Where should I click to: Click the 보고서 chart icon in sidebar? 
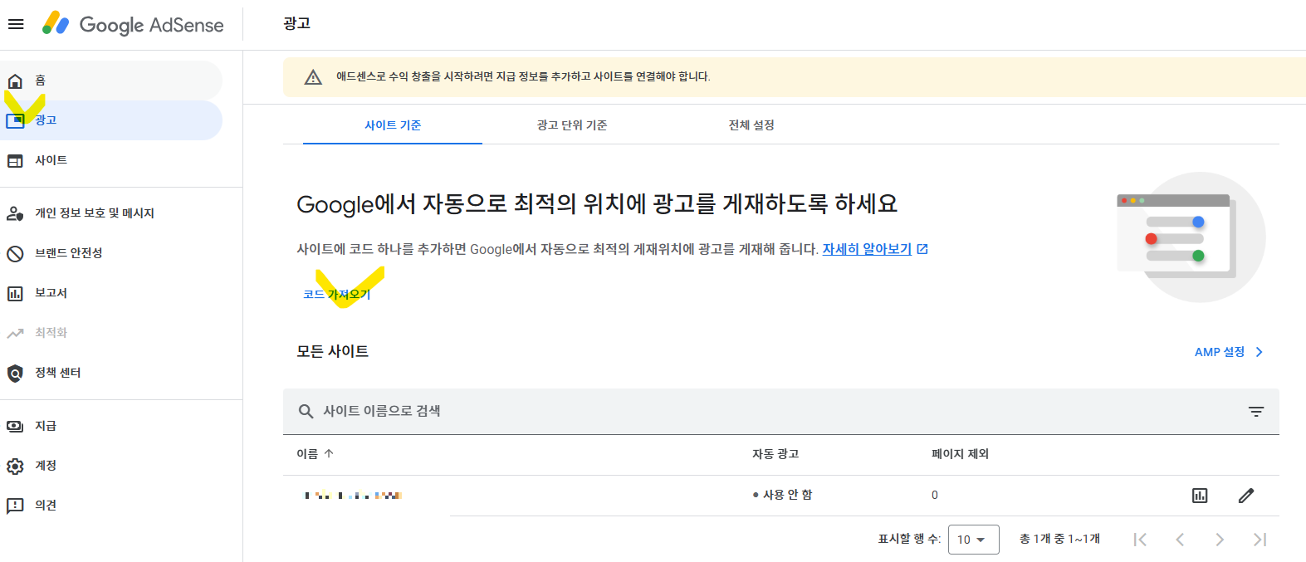(15, 293)
